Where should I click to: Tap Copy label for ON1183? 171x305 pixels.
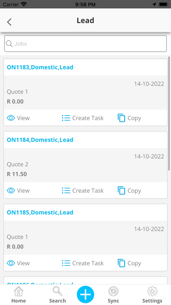134,118
